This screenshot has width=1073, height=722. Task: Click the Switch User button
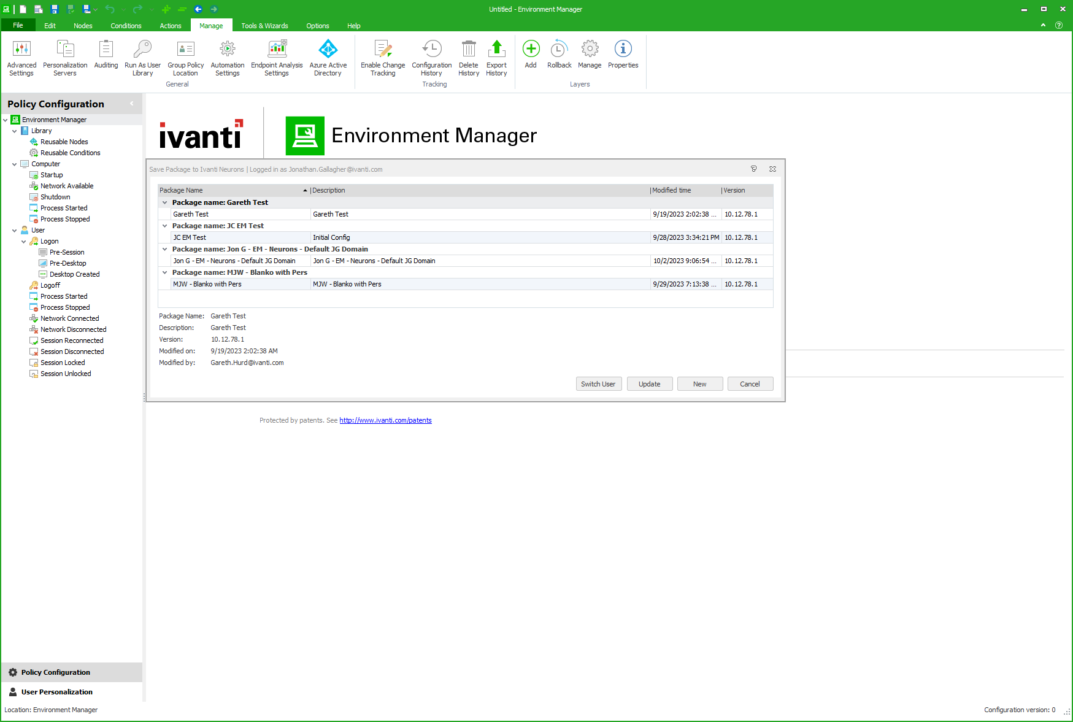(598, 384)
